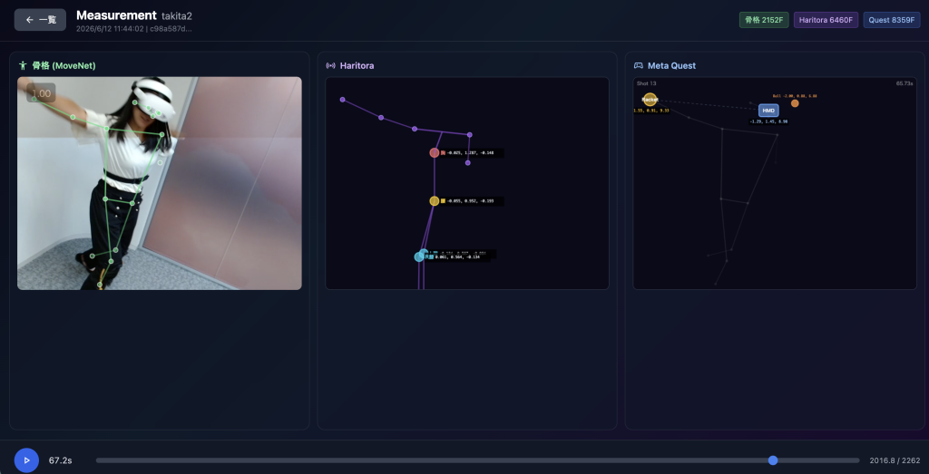Click the hip coordinates -0.055, 0.952, -0.193
The width and height of the screenshot is (929, 474).
[x=471, y=201]
